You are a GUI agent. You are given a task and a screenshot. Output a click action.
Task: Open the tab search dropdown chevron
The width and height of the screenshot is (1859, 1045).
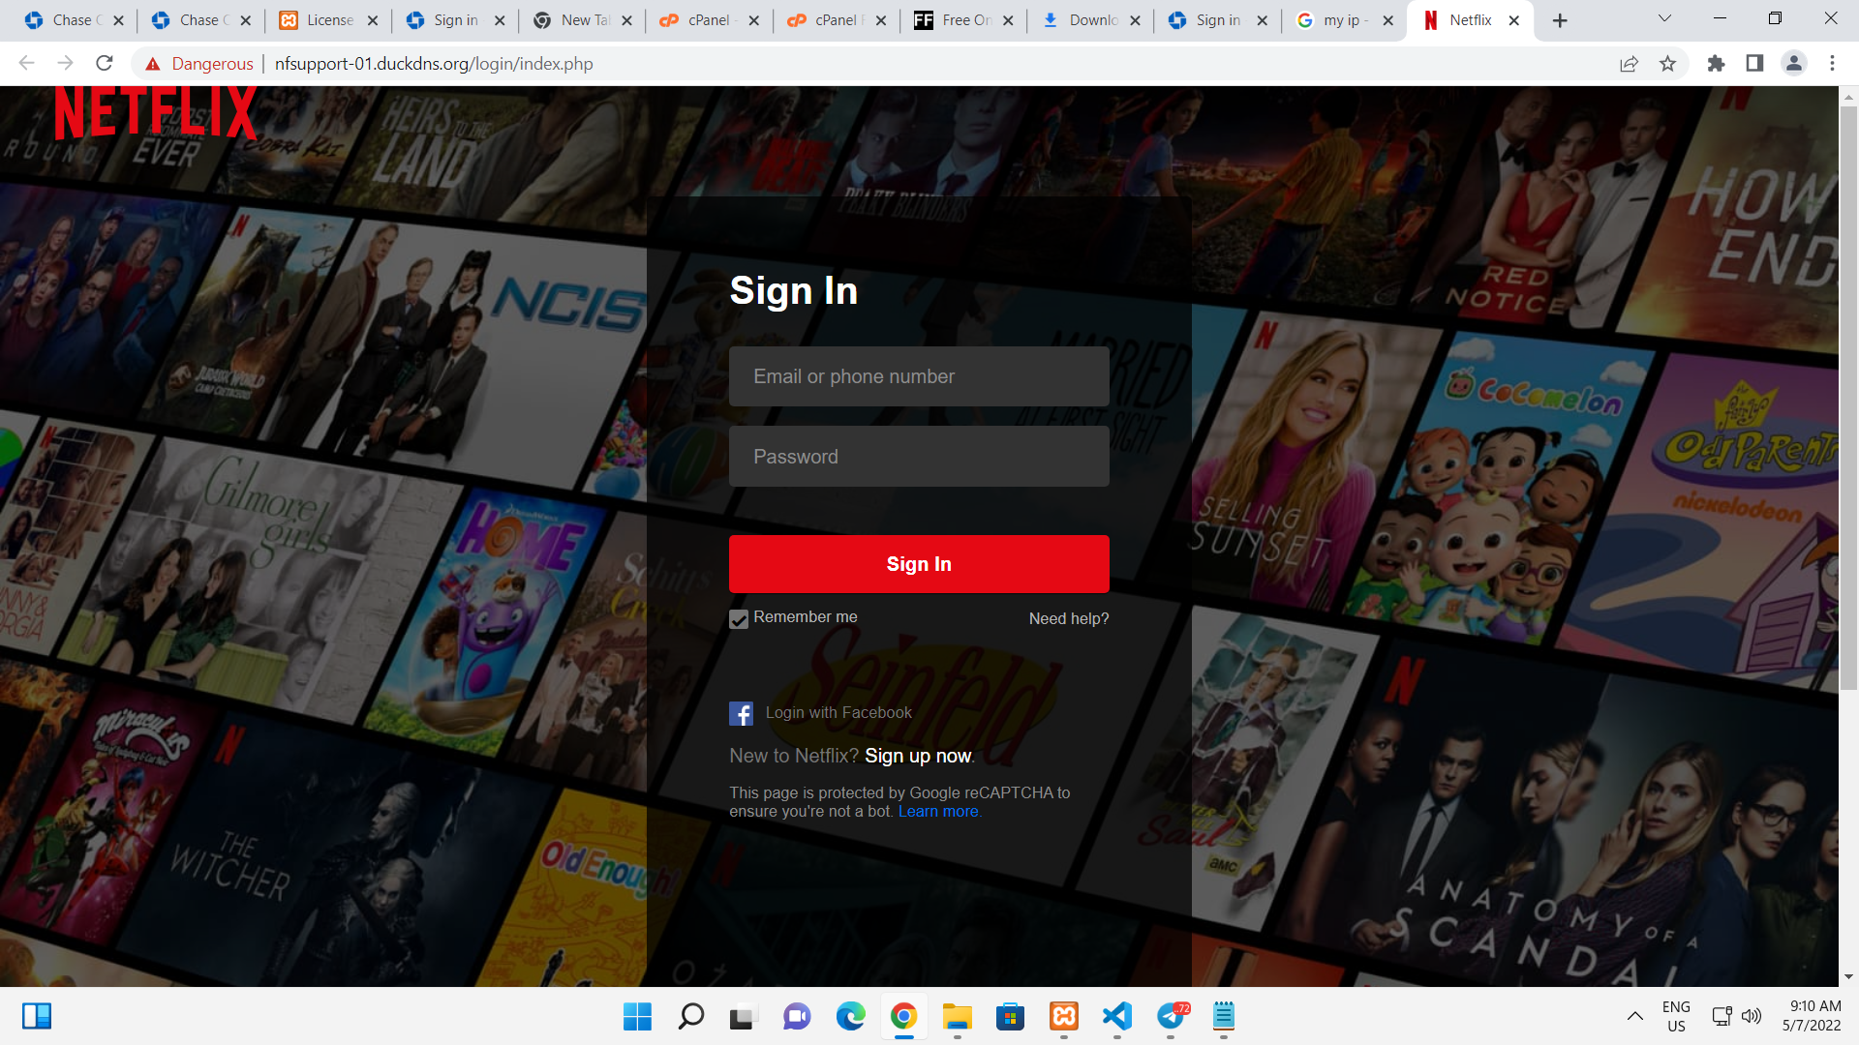1664,19
